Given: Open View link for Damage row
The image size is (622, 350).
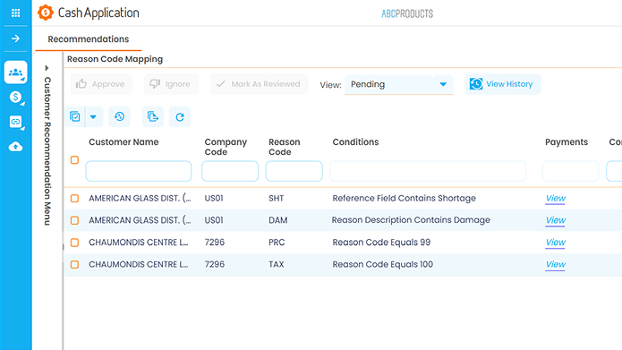Looking at the screenshot, I should click(x=556, y=220).
